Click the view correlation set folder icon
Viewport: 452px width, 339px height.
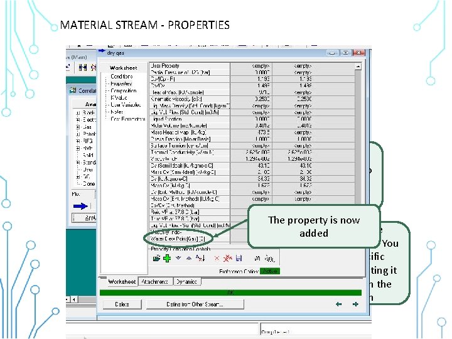coord(156,258)
